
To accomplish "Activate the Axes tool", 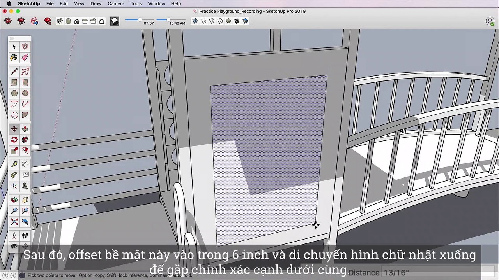I will (x=14, y=186).
